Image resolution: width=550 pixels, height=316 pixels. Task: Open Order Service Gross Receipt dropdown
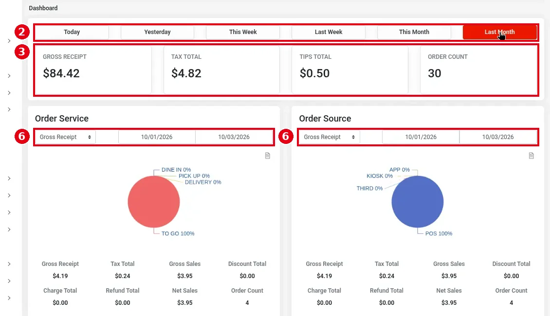[65, 137]
